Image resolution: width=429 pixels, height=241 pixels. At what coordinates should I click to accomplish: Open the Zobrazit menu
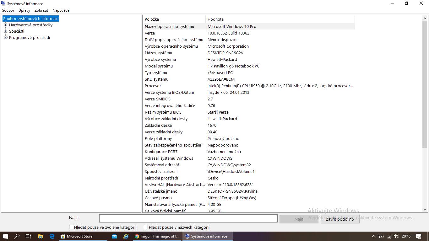click(x=41, y=10)
